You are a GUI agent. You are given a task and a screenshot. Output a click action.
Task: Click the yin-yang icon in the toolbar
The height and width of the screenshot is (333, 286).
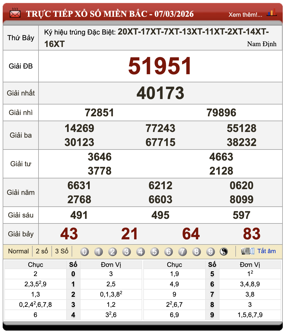pyautogui.click(x=224, y=251)
